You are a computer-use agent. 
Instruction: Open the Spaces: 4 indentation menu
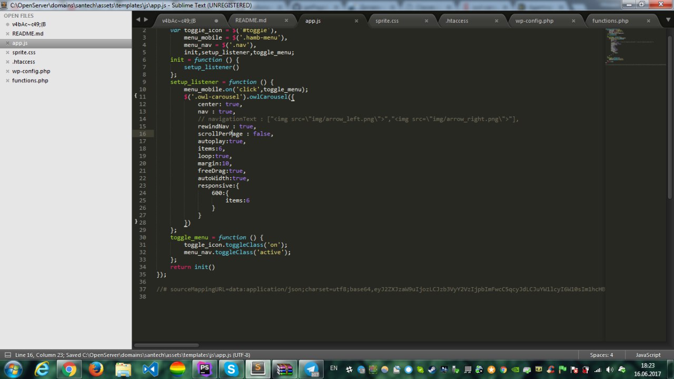click(x=601, y=355)
